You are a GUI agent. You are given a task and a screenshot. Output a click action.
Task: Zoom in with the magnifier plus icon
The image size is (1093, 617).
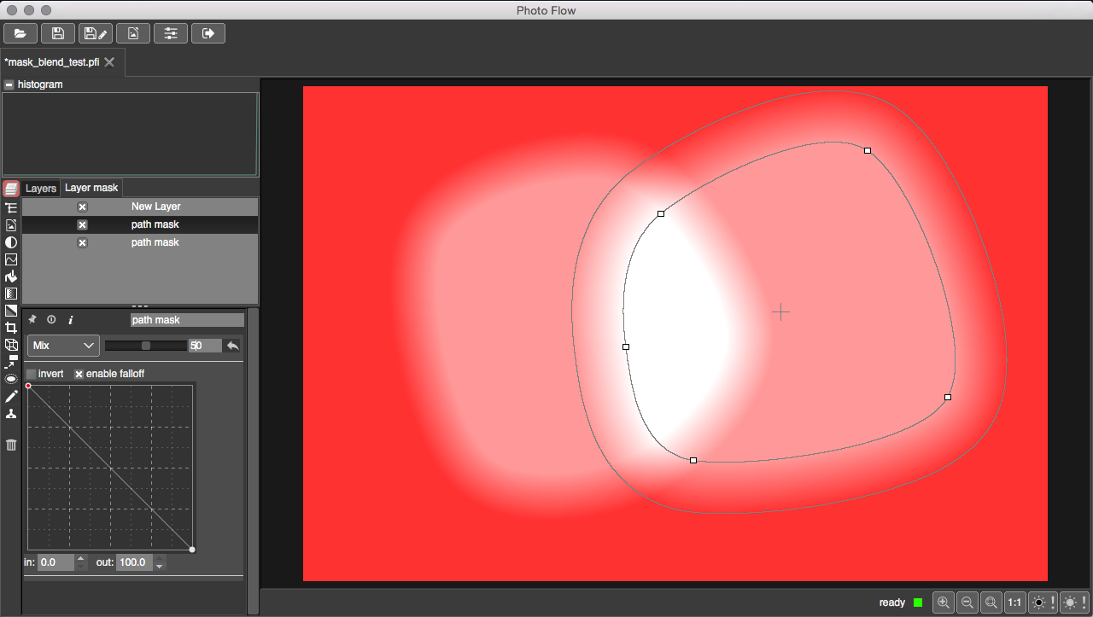tap(944, 602)
